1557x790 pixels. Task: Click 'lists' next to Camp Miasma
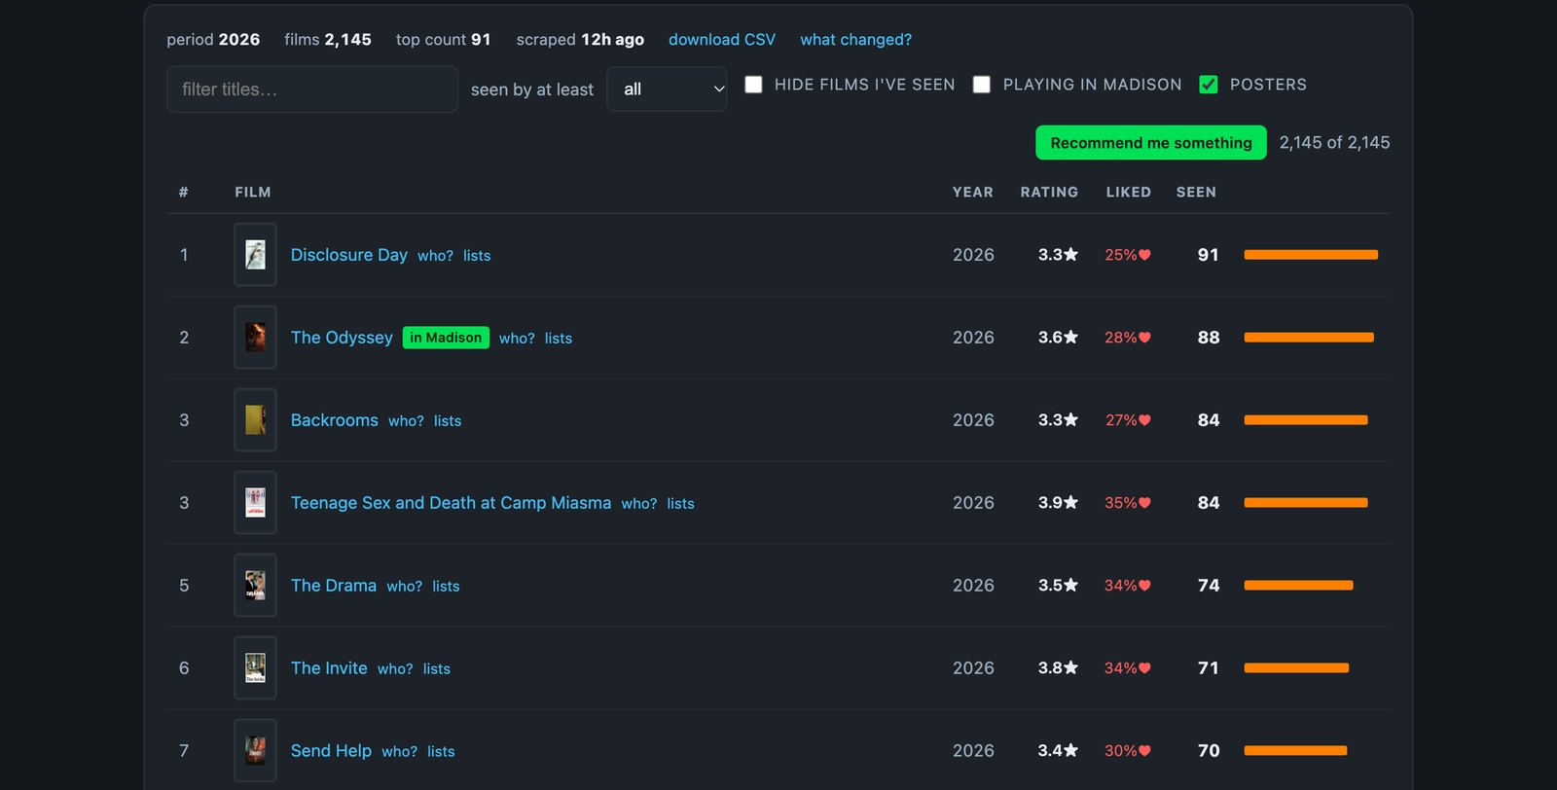[x=681, y=504]
